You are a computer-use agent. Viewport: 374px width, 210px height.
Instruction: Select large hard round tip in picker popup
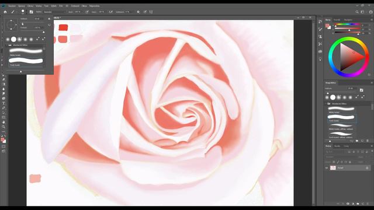click(13, 39)
